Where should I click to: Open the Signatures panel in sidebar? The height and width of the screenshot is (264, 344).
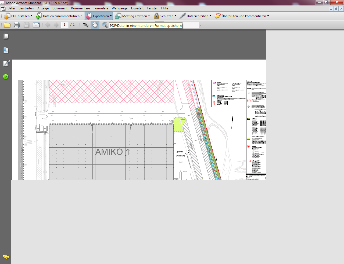pyautogui.click(x=6, y=64)
